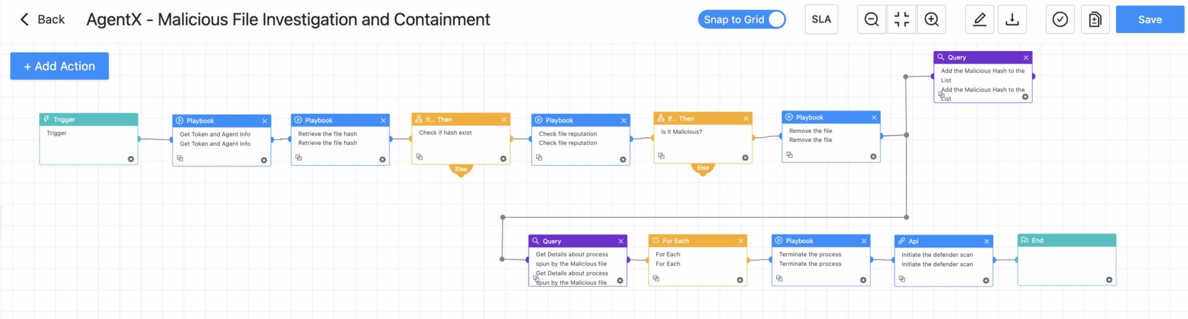Go Back to previous page
The image size is (1188, 319).
click(43, 20)
